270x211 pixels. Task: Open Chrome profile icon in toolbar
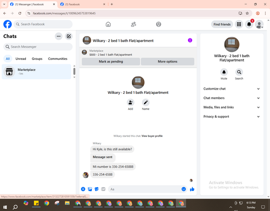(x=258, y=13)
